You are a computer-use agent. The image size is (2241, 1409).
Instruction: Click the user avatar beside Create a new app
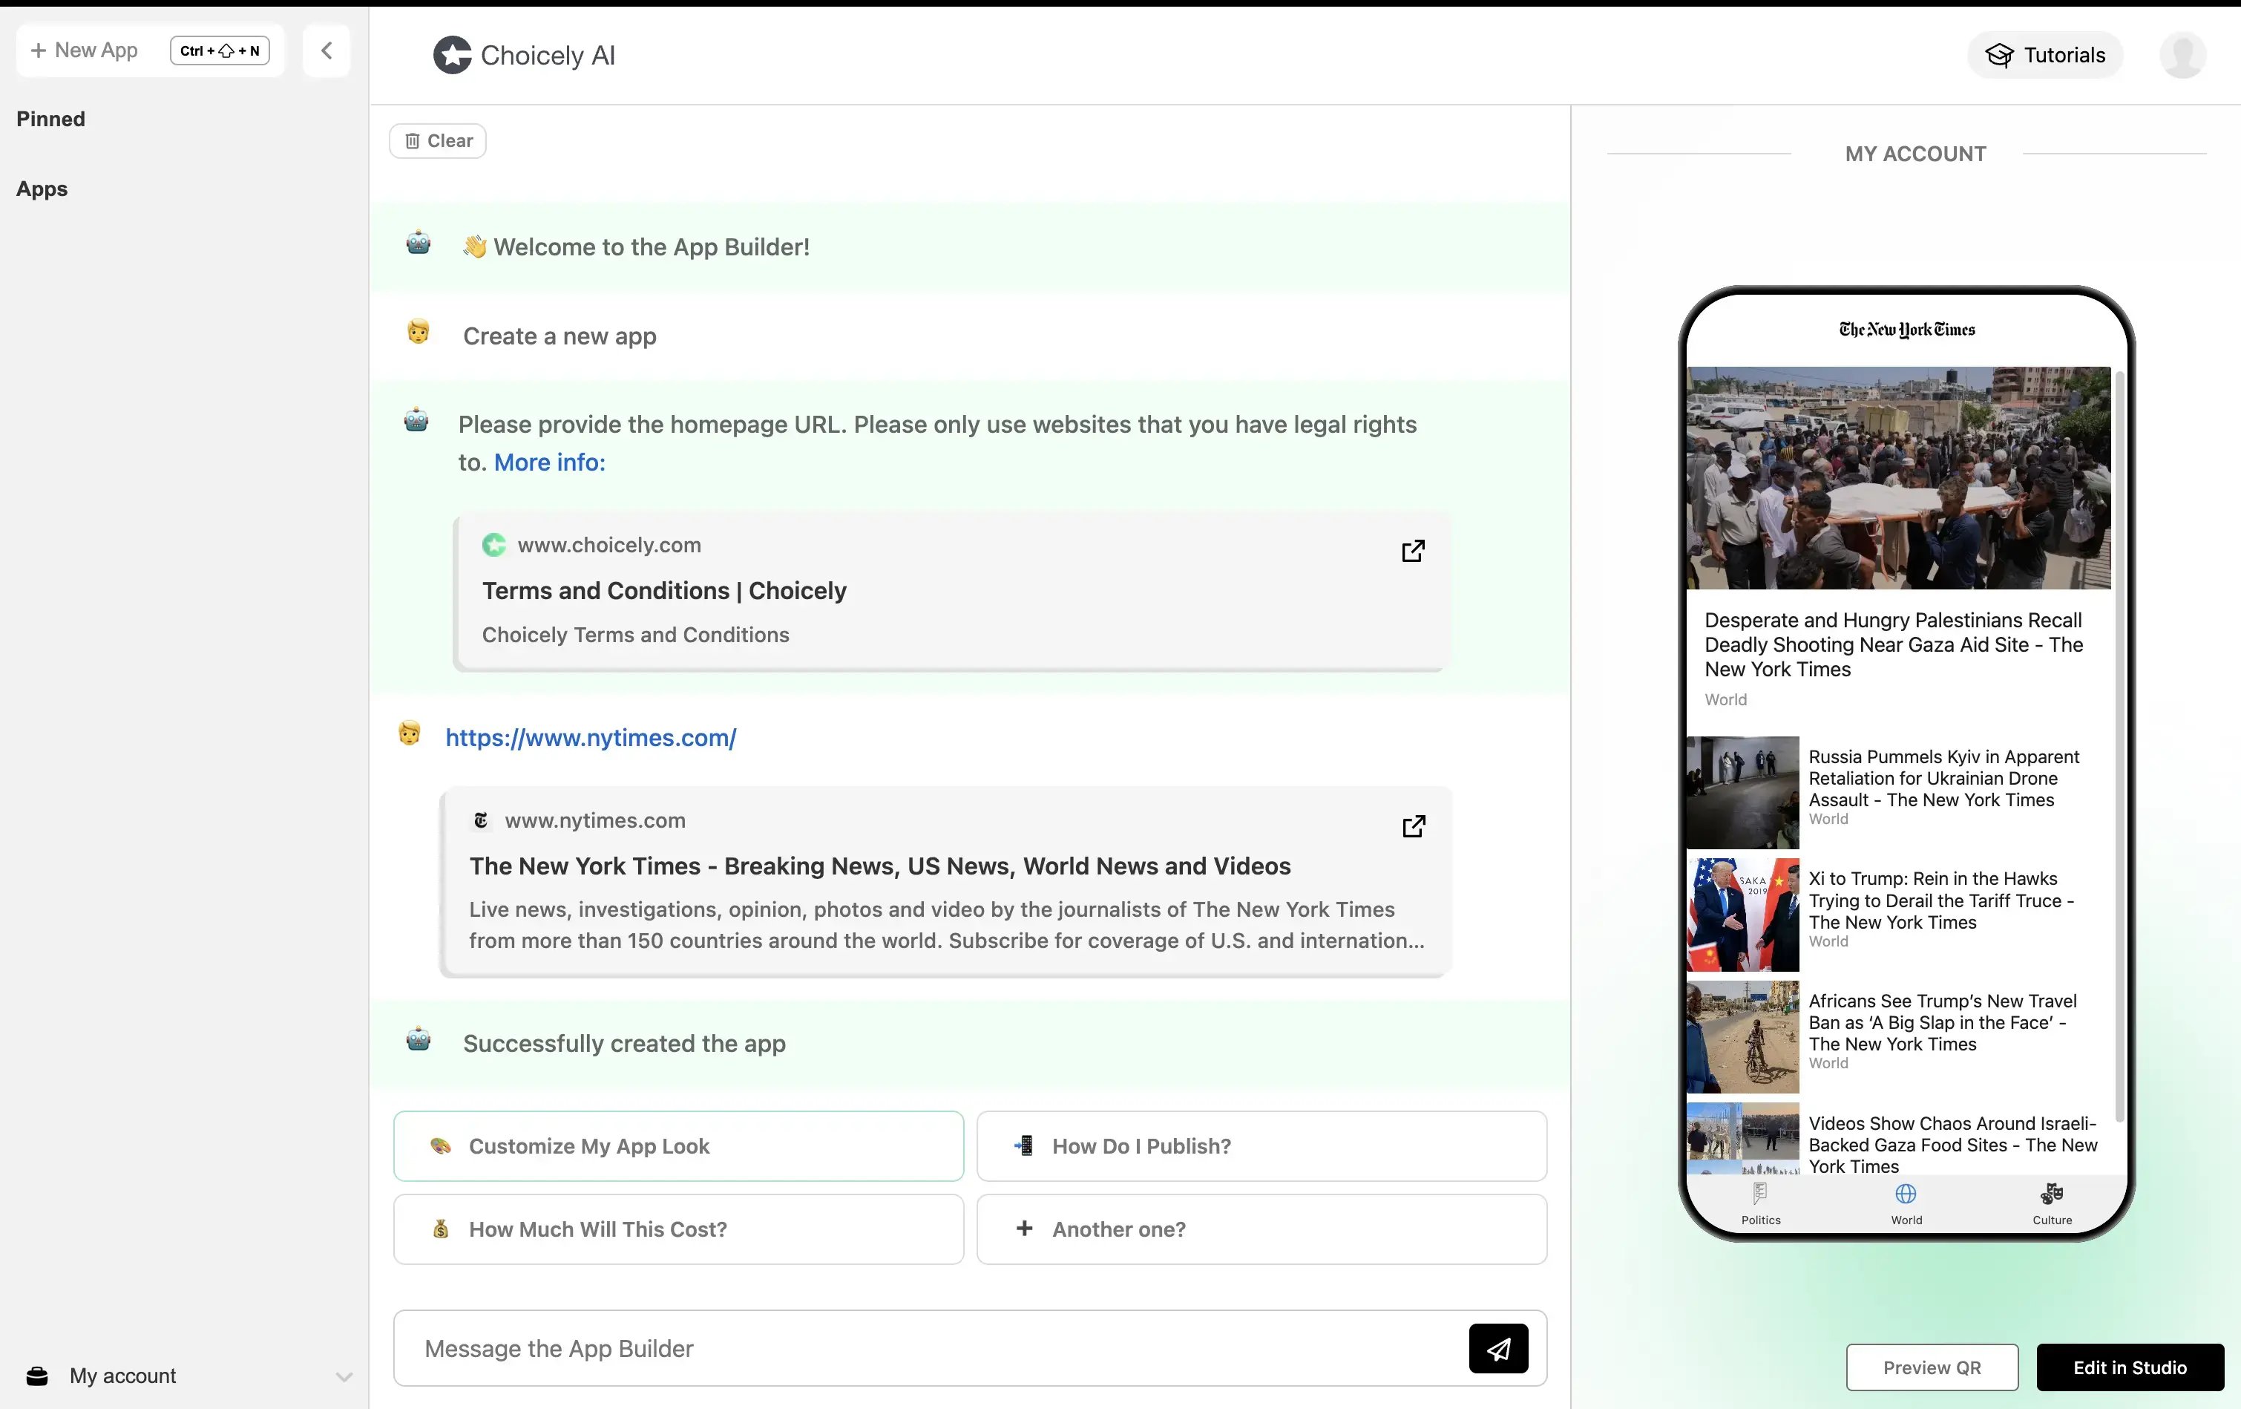point(419,332)
